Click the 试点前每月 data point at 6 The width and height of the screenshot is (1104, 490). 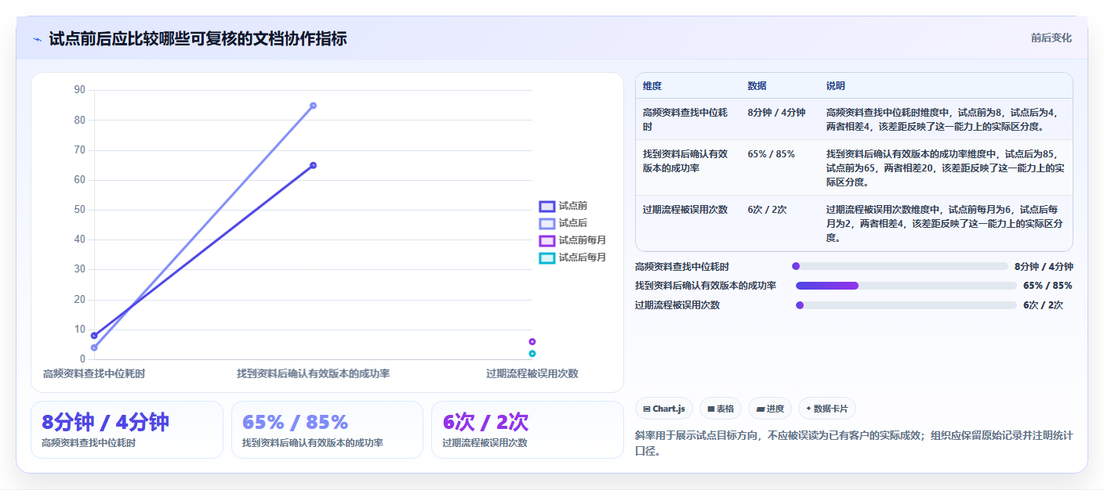(532, 341)
